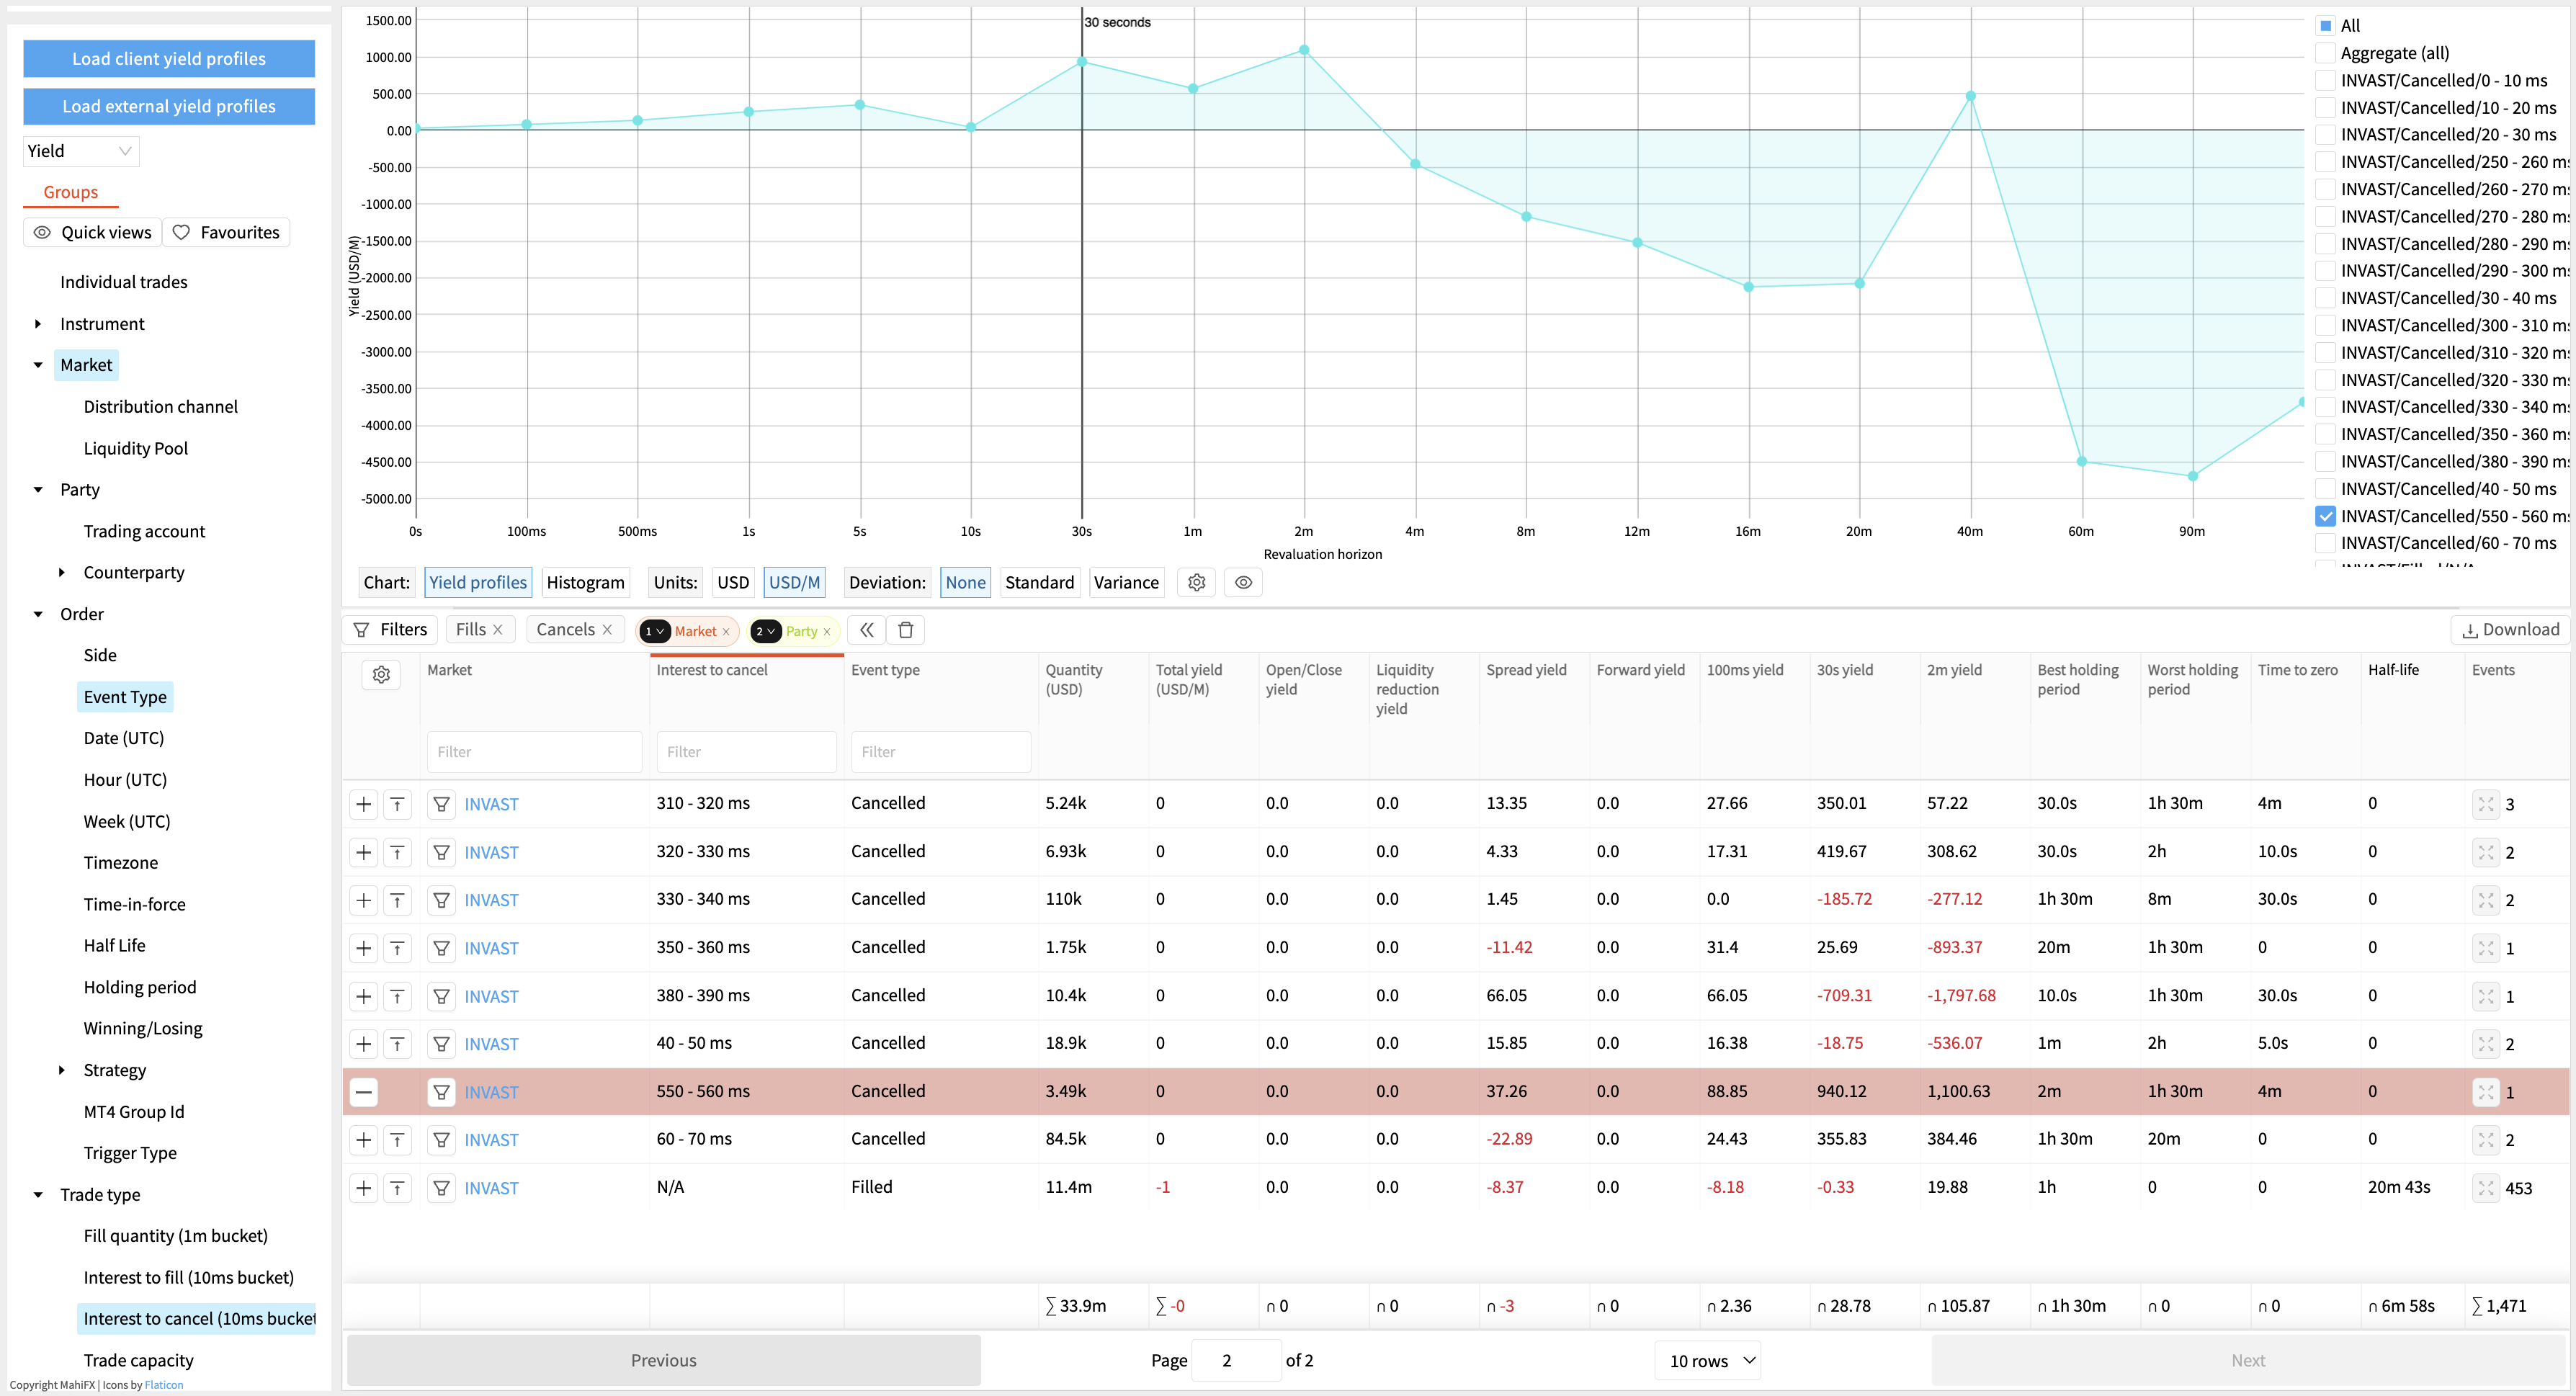Open Quick views tab

coord(93,232)
